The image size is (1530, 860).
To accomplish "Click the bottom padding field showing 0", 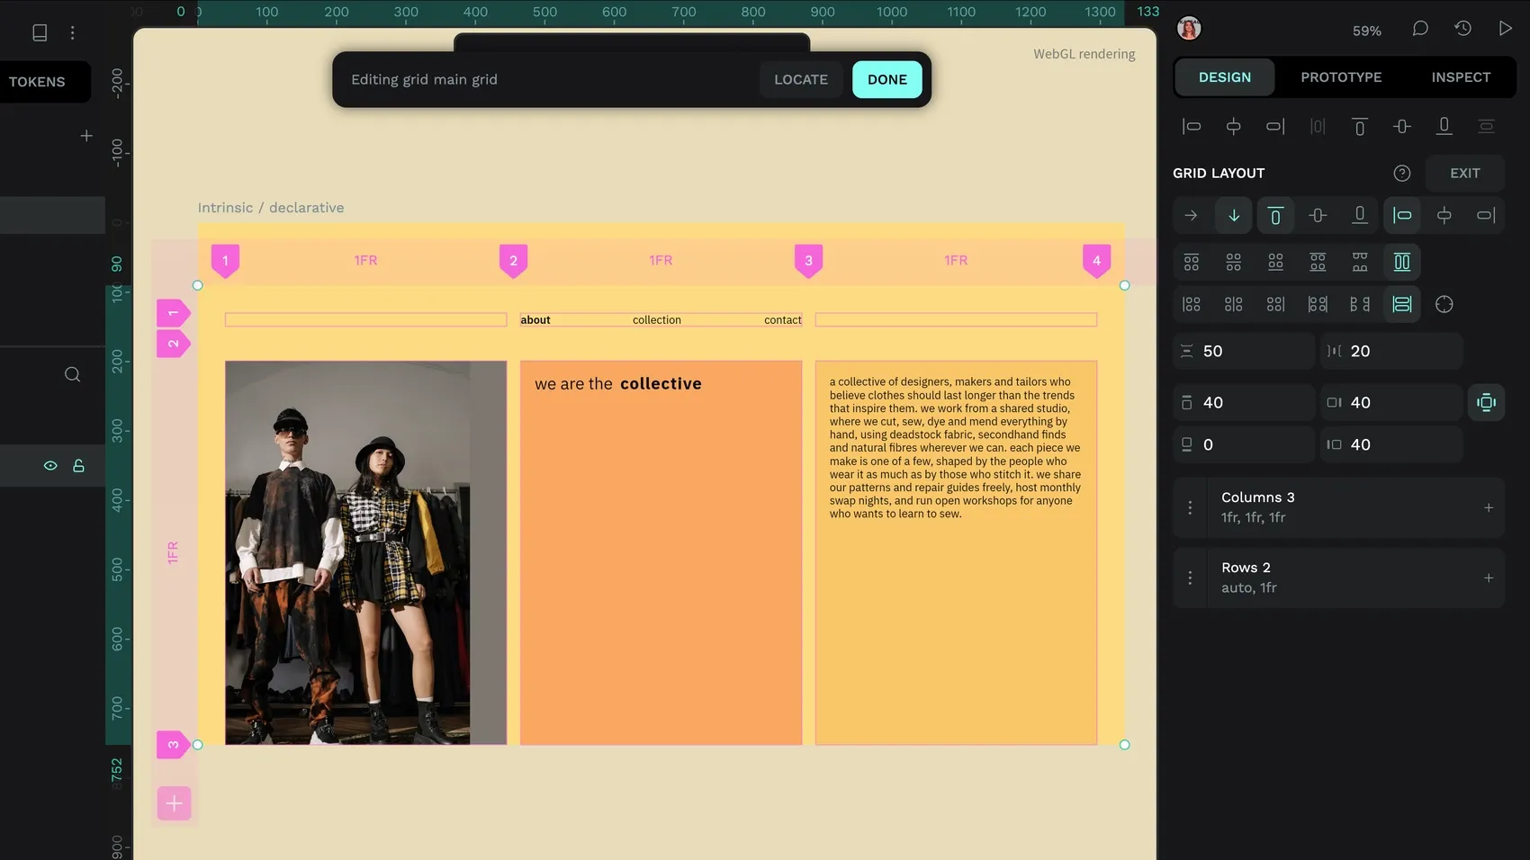I will pyautogui.click(x=1244, y=444).
